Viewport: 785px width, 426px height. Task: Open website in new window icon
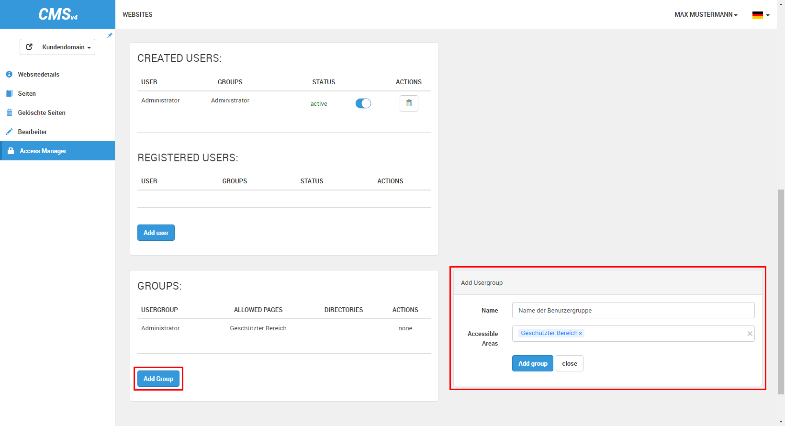click(29, 47)
